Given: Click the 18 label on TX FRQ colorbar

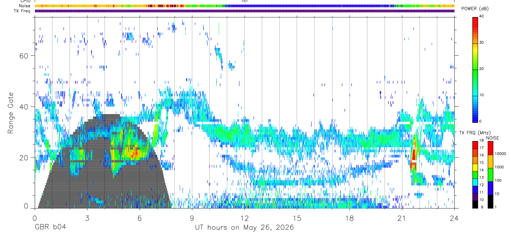Looking at the screenshot, I should [x=481, y=141].
